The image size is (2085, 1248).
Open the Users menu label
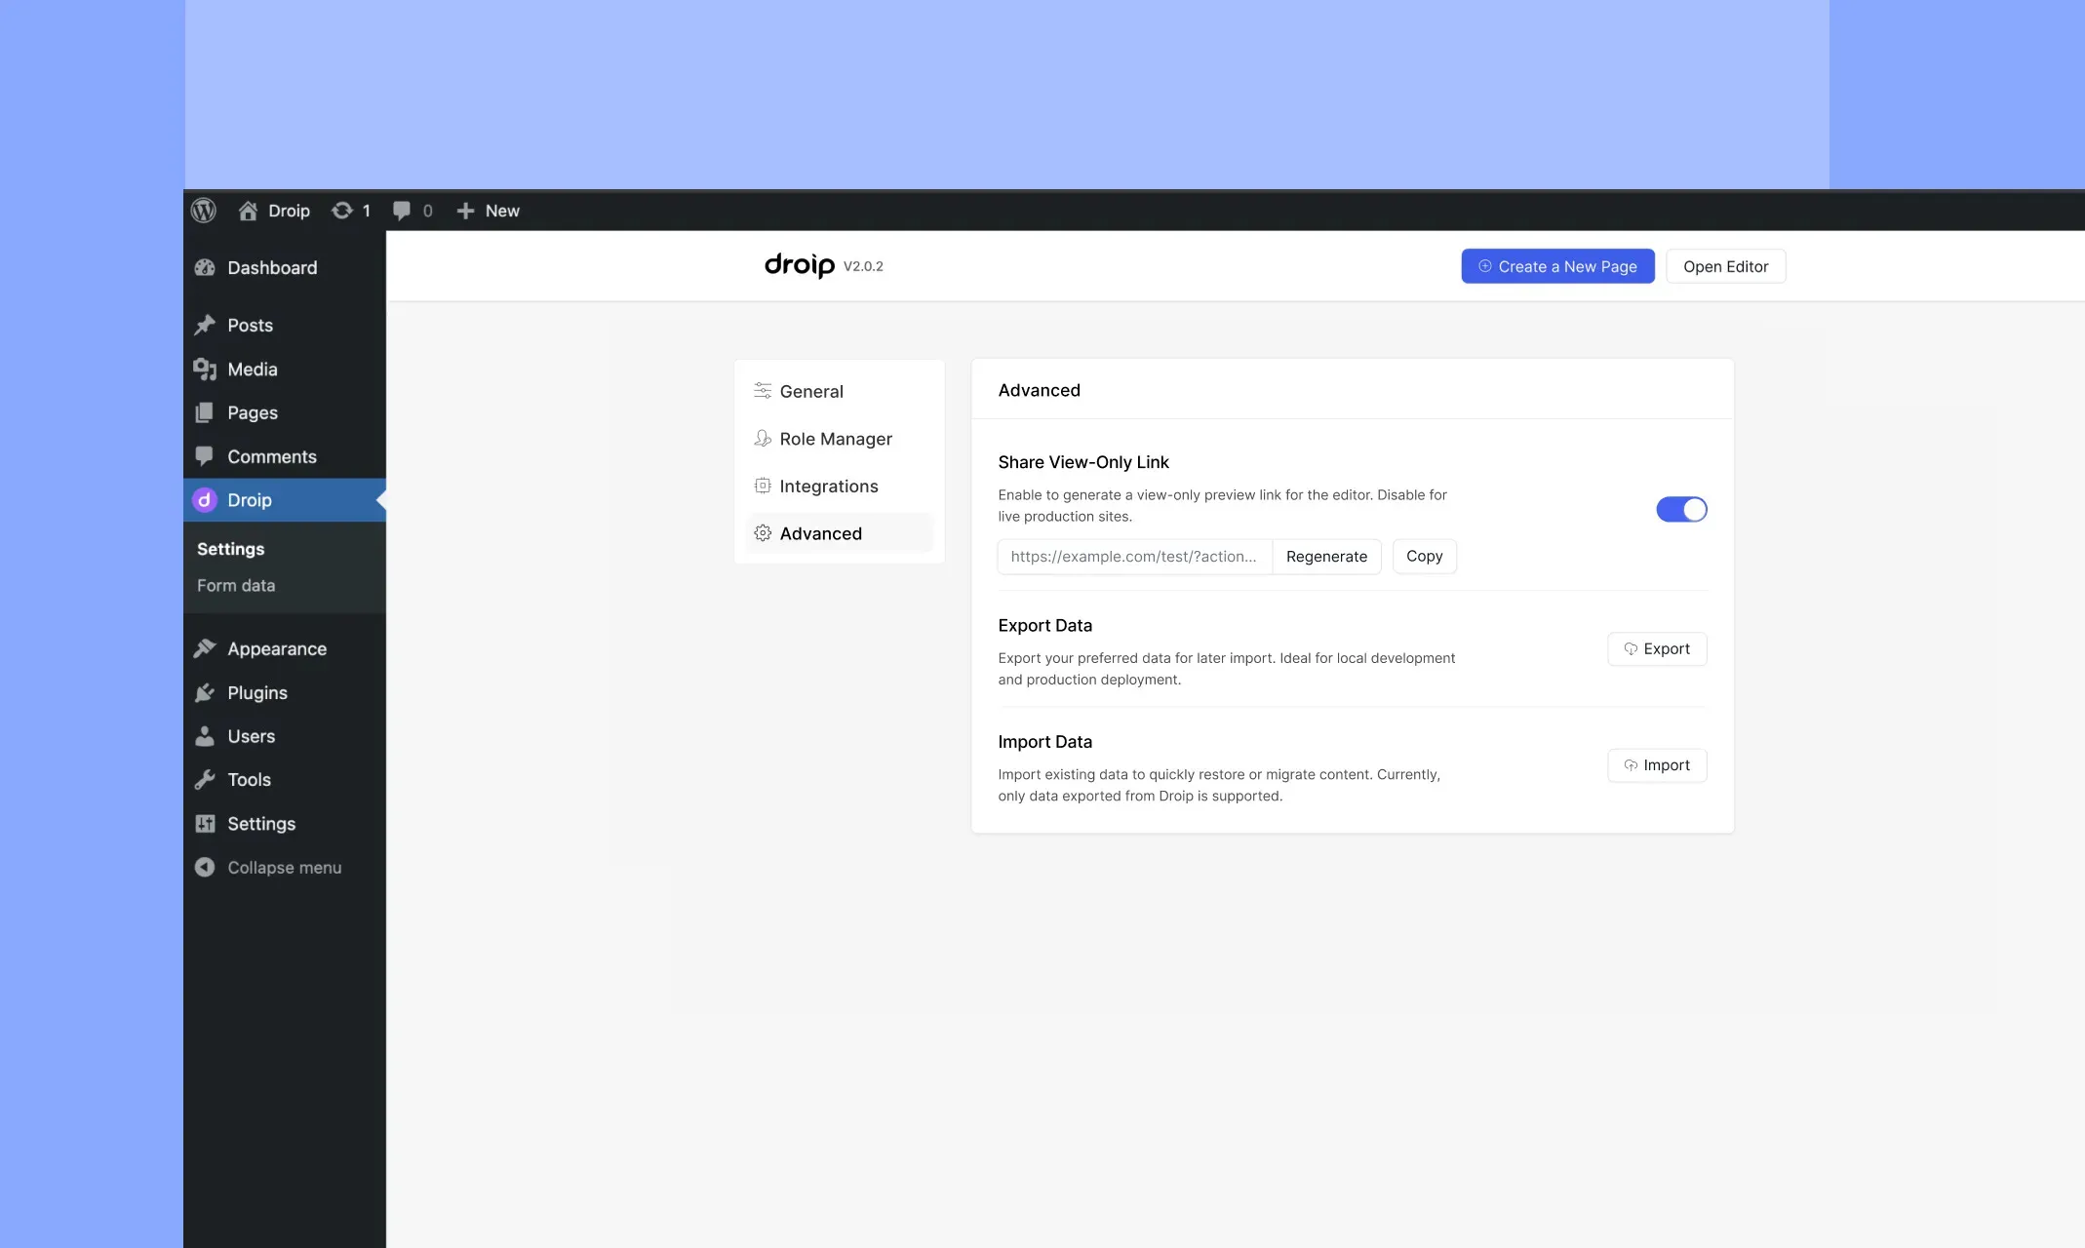tap(251, 736)
